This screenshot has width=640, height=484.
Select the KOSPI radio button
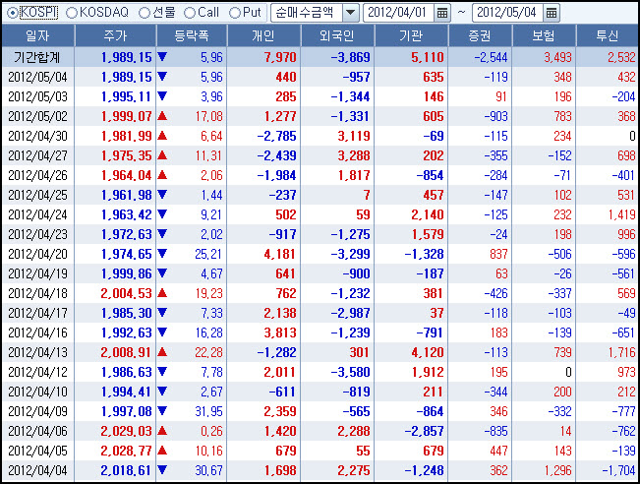pyautogui.click(x=13, y=13)
